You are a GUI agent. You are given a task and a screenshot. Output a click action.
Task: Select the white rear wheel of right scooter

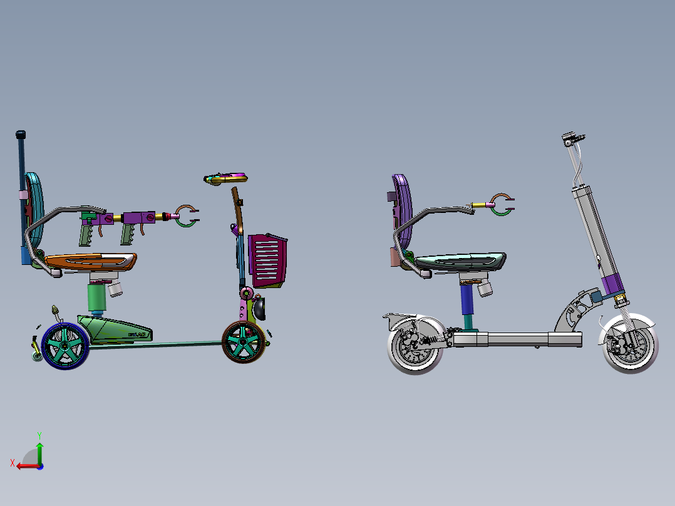pos(415,347)
